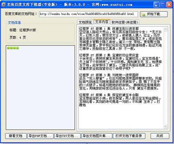
Task: Open the 软件注册(未注册) tab
Action: [125, 22]
